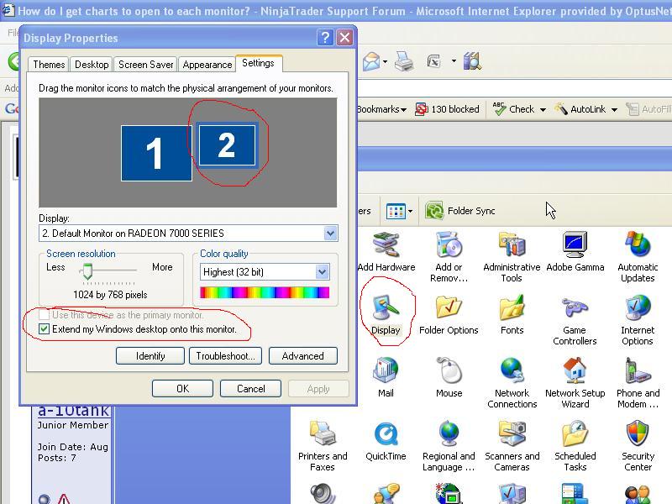Image resolution: width=672 pixels, height=504 pixels.
Task: Open the Game Controllers icon
Action: pyautogui.click(x=575, y=320)
